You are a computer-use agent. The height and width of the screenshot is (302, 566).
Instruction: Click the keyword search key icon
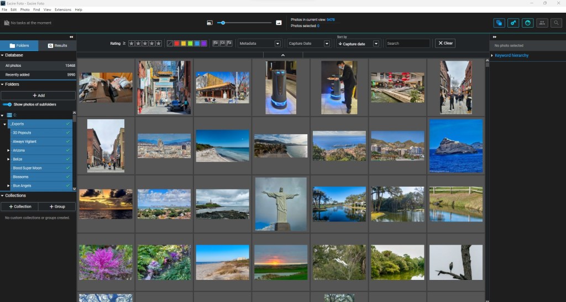point(513,23)
